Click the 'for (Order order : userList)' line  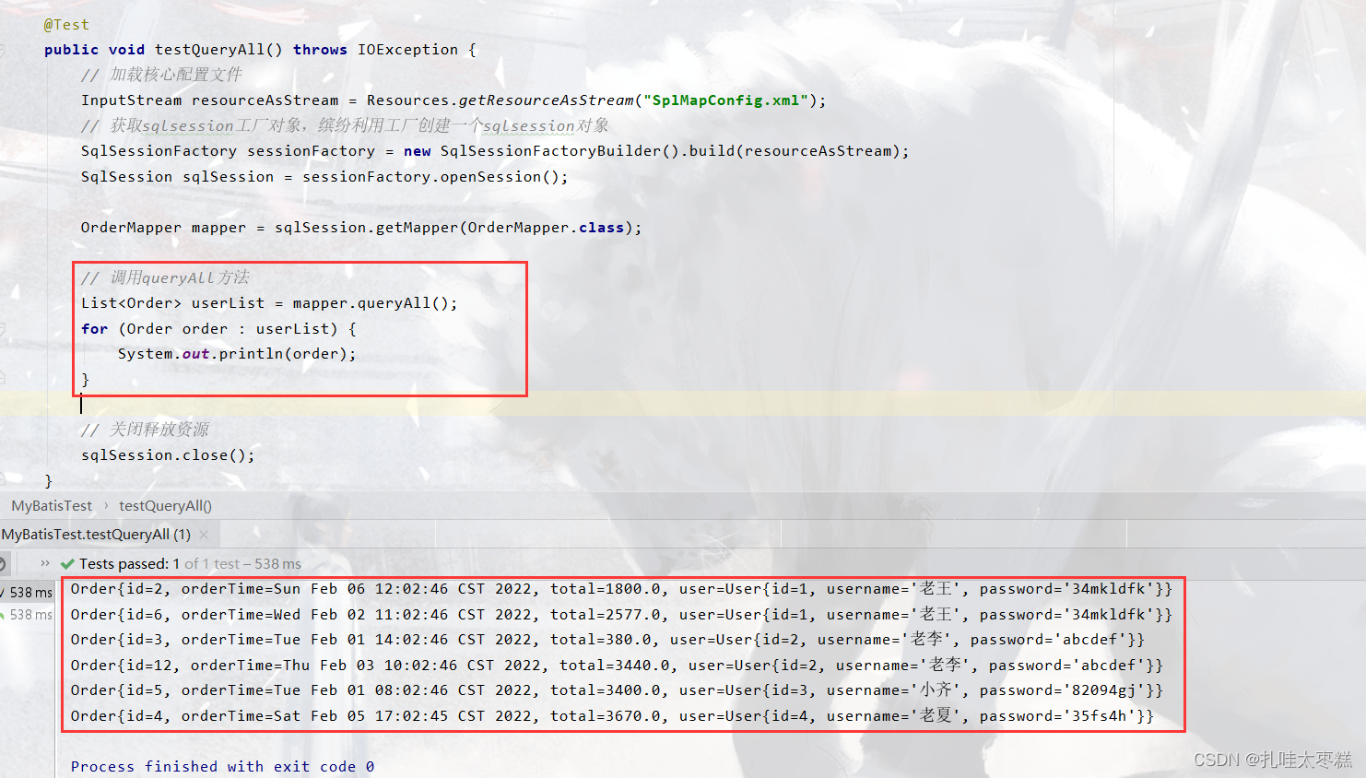(218, 329)
